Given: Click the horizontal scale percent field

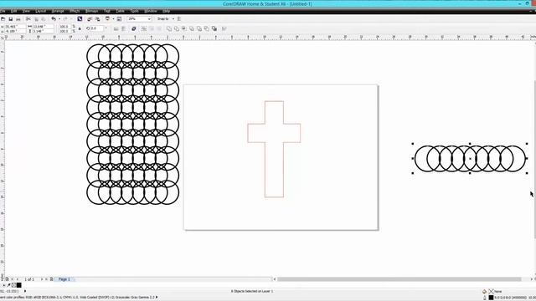Looking at the screenshot, I should [65, 26].
